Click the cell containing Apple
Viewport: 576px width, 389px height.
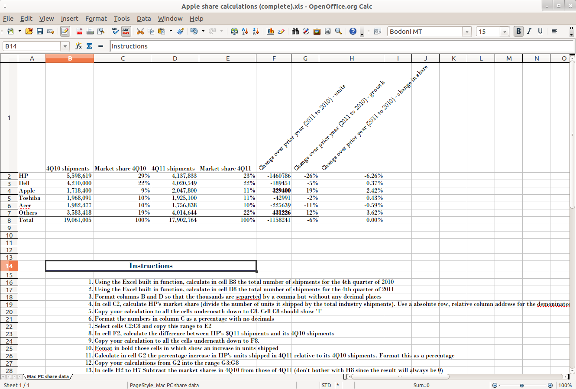[x=32, y=191]
